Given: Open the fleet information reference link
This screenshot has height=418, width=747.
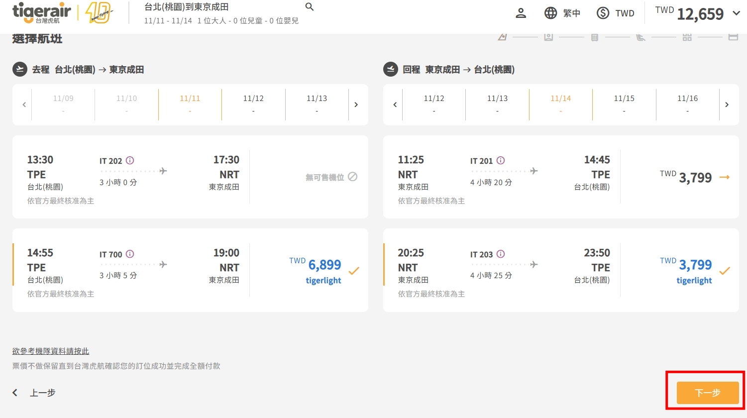Looking at the screenshot, I should 51,351.
